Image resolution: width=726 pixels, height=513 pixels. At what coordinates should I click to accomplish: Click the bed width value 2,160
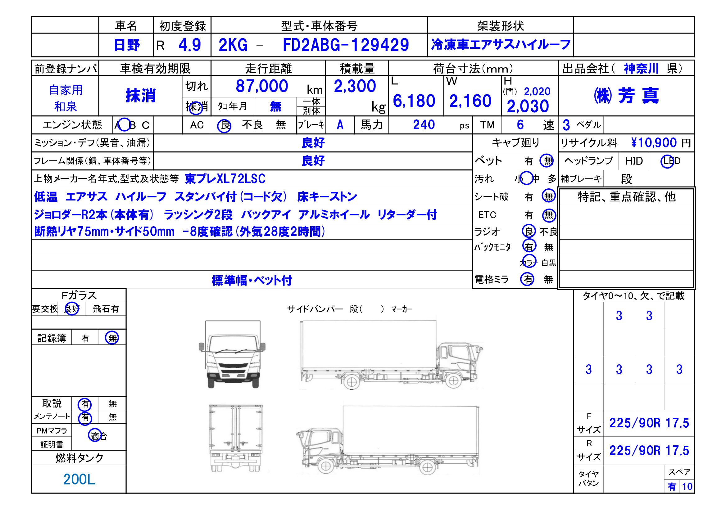(470, 101)
